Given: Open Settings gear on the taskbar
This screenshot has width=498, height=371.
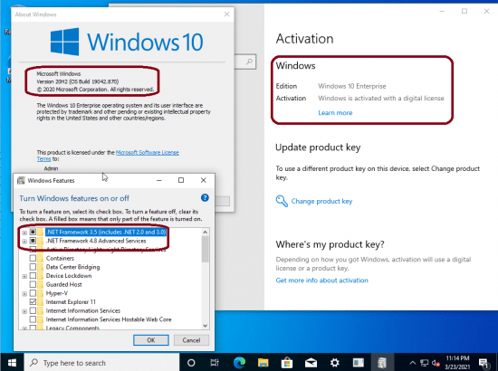Looking at the screenshot, I should (334, 363).
